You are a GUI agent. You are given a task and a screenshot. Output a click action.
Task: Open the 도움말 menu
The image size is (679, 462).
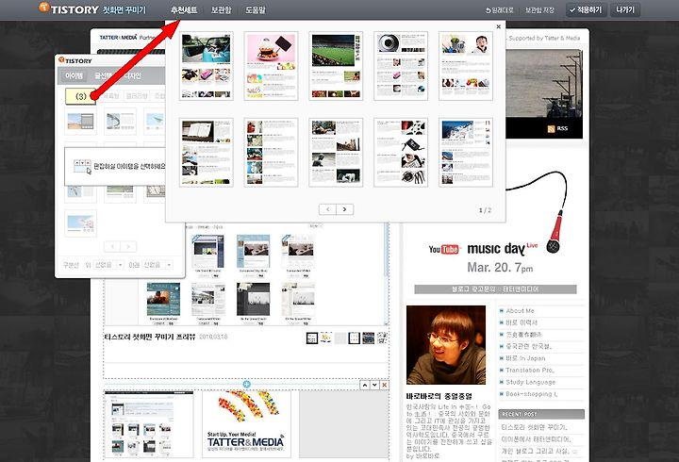(x=255, y=9)
